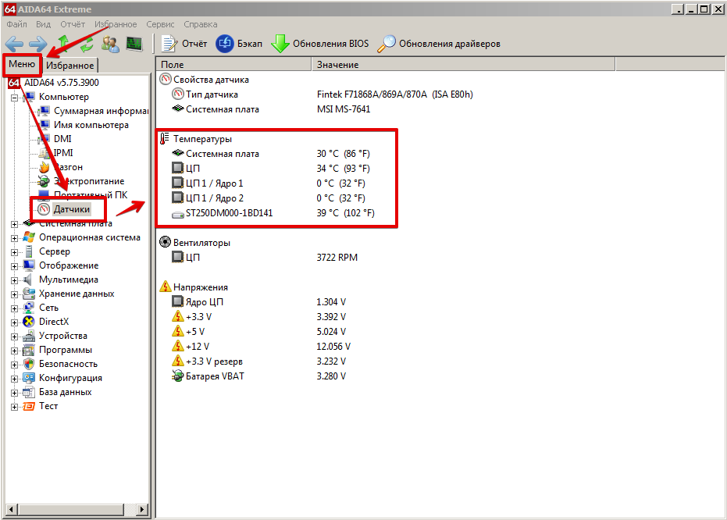The width and height of the screenshot is (727, 520).
Task: Click the system monitor graph icon
Action: (x=134, y=44)
